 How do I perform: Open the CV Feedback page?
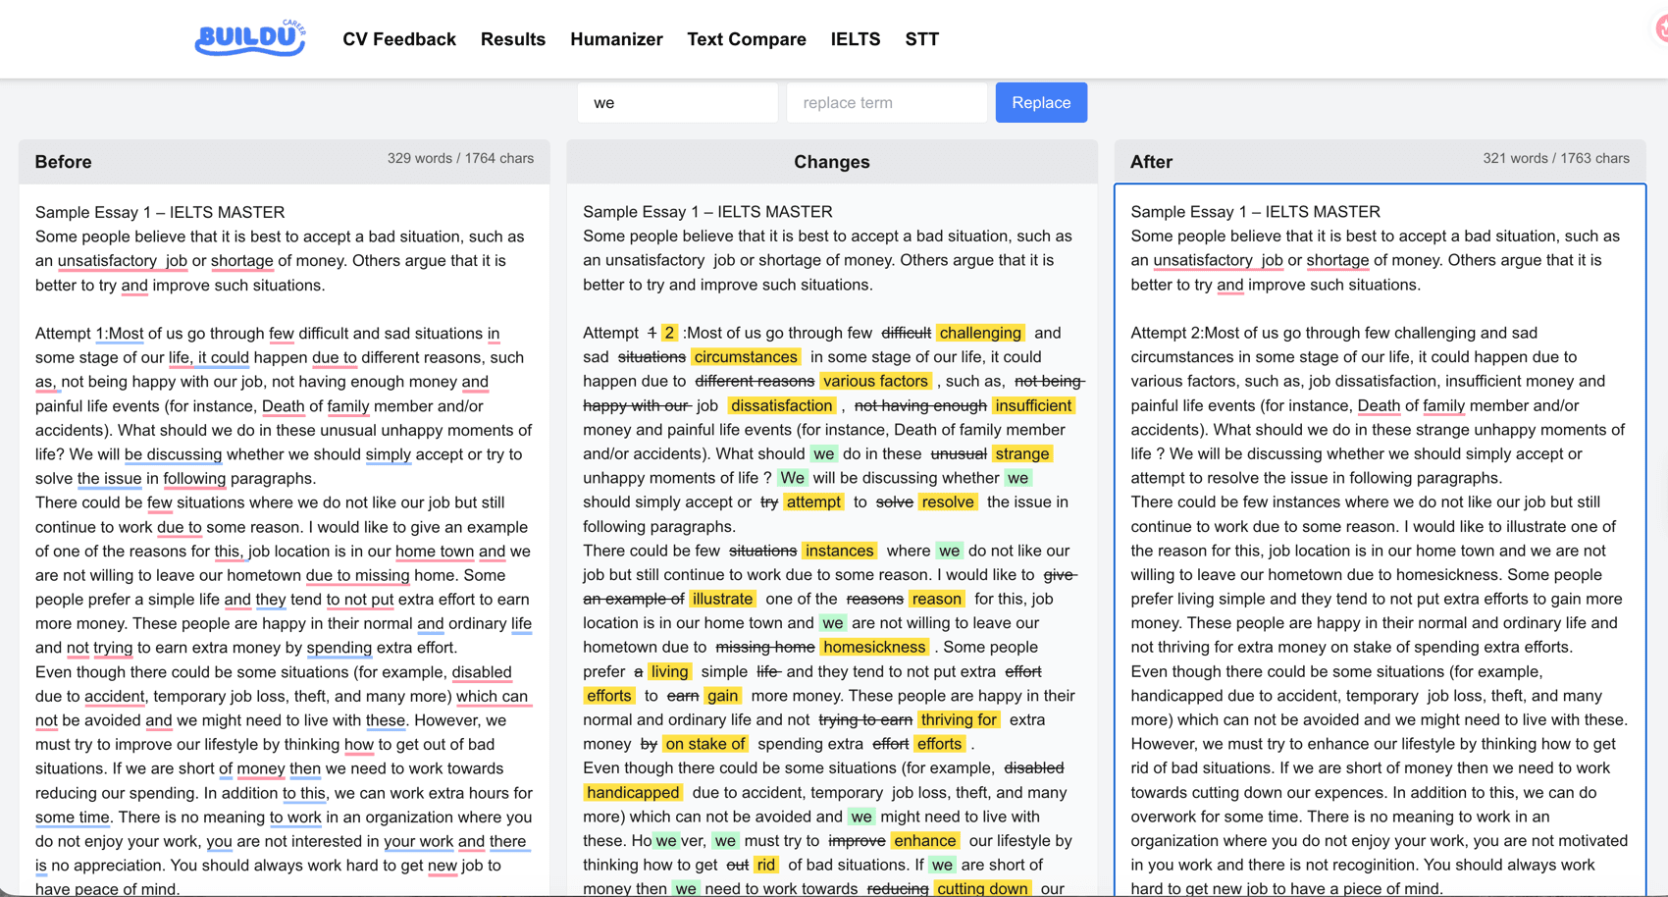(x=399, y=39)
